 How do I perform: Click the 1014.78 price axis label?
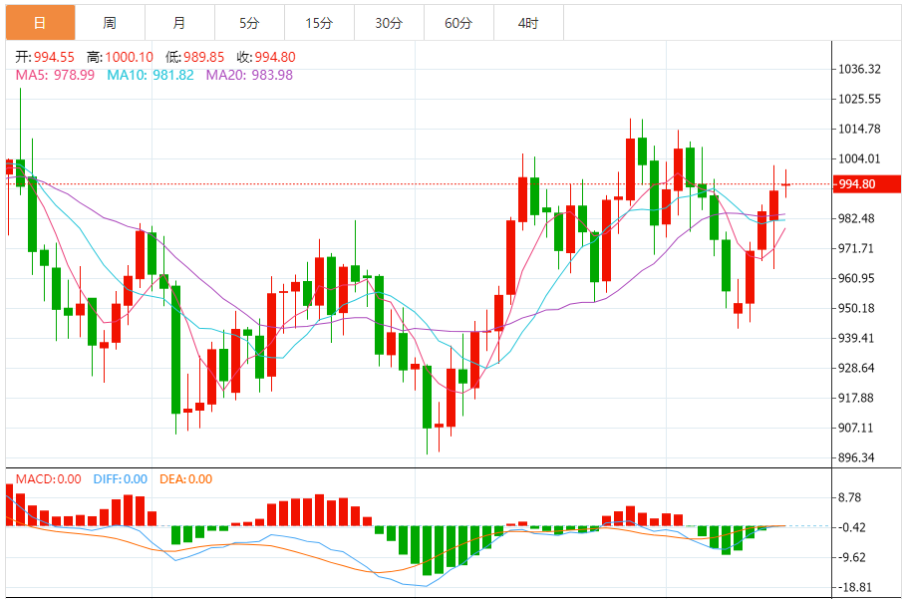860,129
